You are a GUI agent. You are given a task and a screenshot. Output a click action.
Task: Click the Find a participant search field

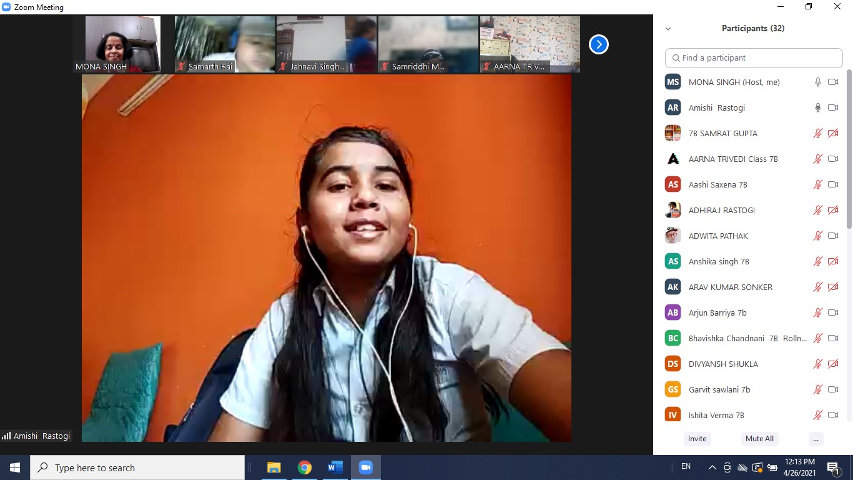[754, 57]
